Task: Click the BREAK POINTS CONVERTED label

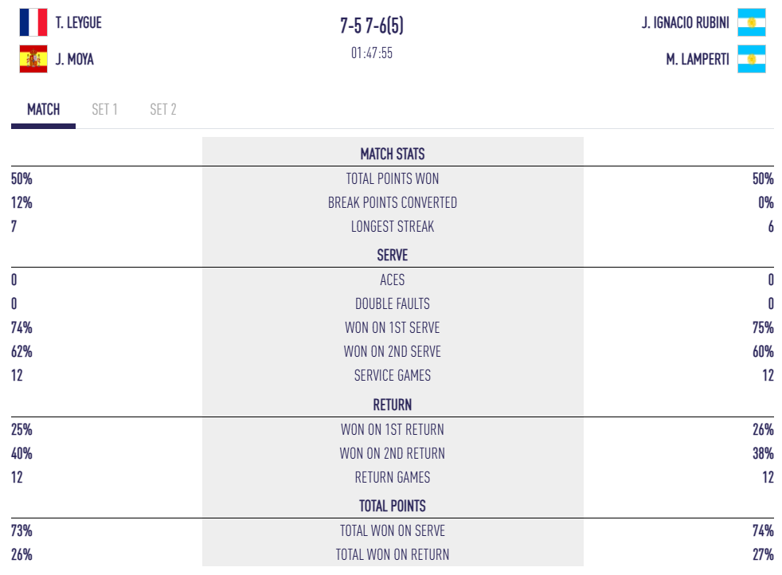Action: (x=393, y=202)
